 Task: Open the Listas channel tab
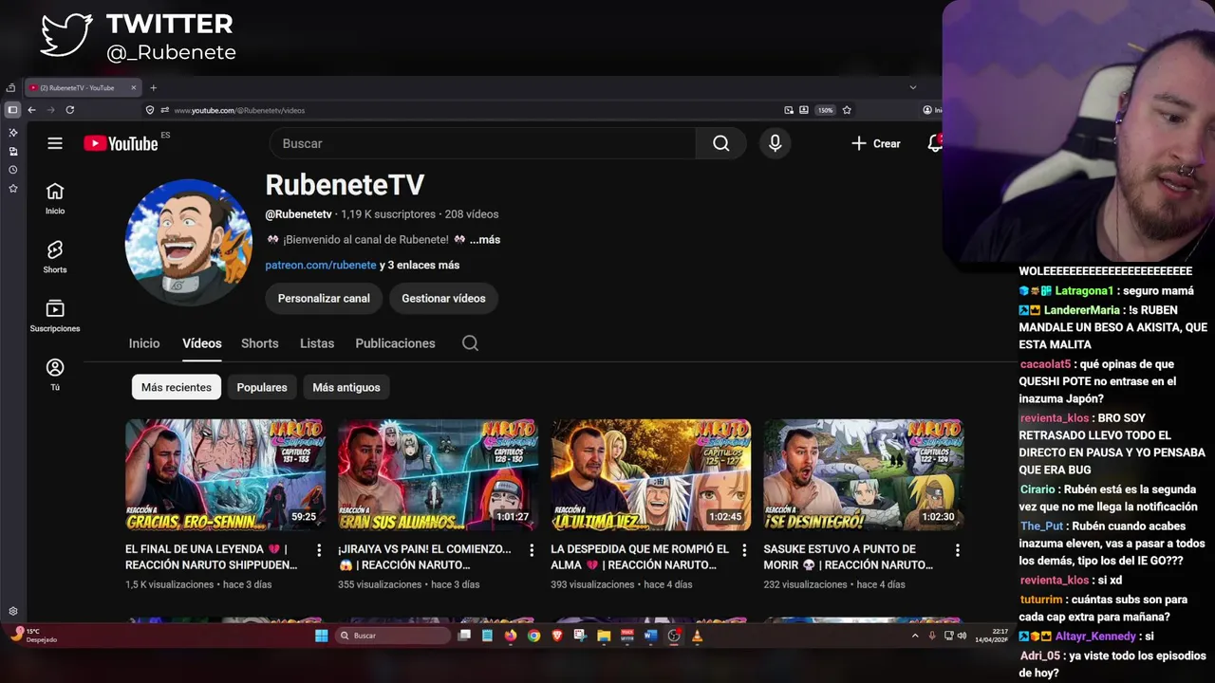(x=317, y=343)
